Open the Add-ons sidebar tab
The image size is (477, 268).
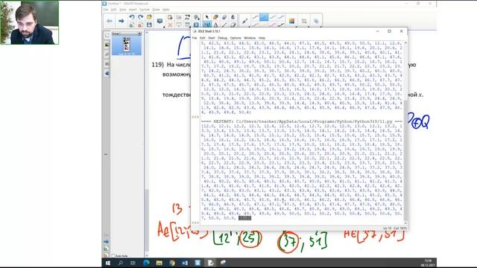coord(107,73)
